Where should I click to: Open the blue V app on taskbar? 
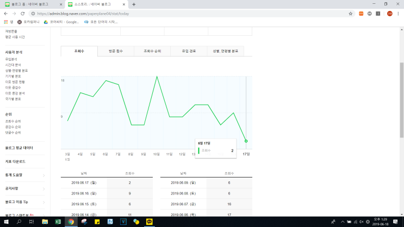(123, 222)
